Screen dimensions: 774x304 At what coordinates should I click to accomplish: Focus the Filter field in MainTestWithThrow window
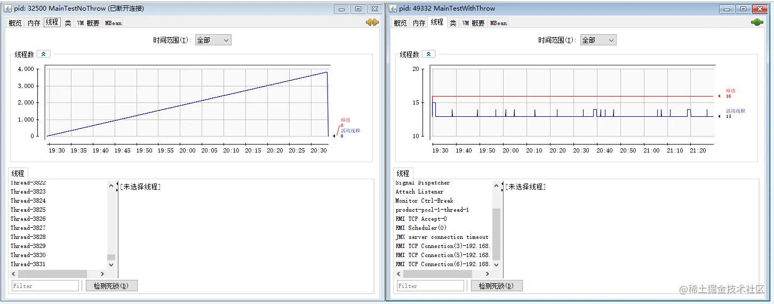point(430,286)
